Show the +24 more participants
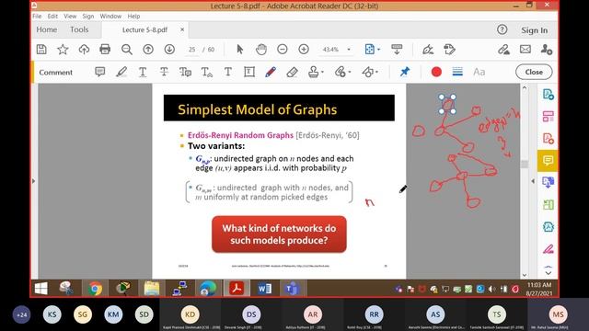 pos(21,314)
